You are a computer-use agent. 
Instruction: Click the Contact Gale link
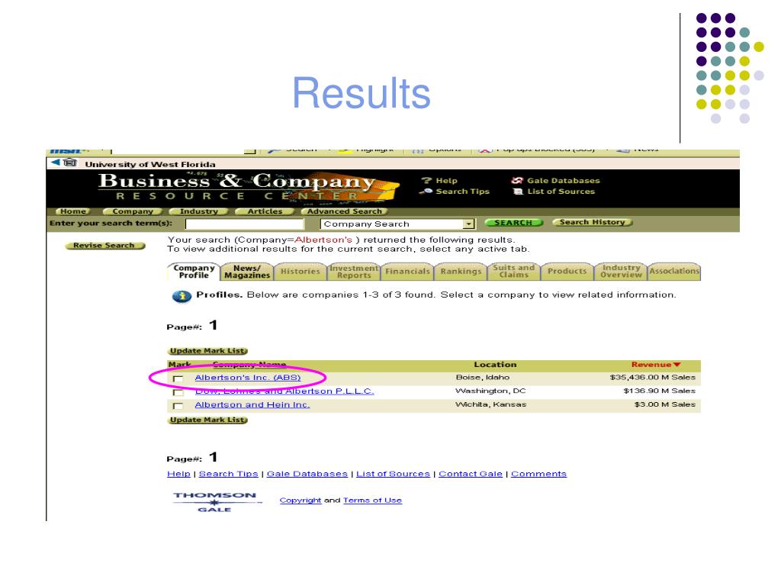[470, 474]
